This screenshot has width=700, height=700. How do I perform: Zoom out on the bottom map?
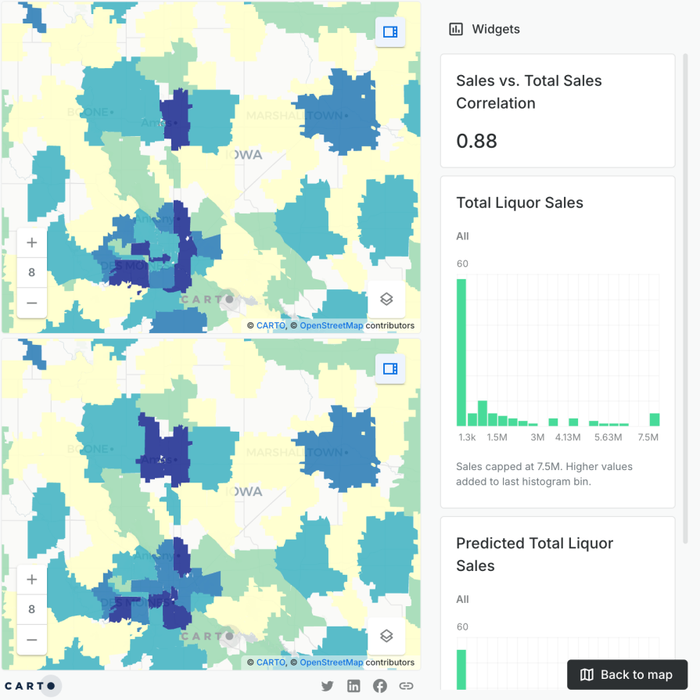(32, 640)
